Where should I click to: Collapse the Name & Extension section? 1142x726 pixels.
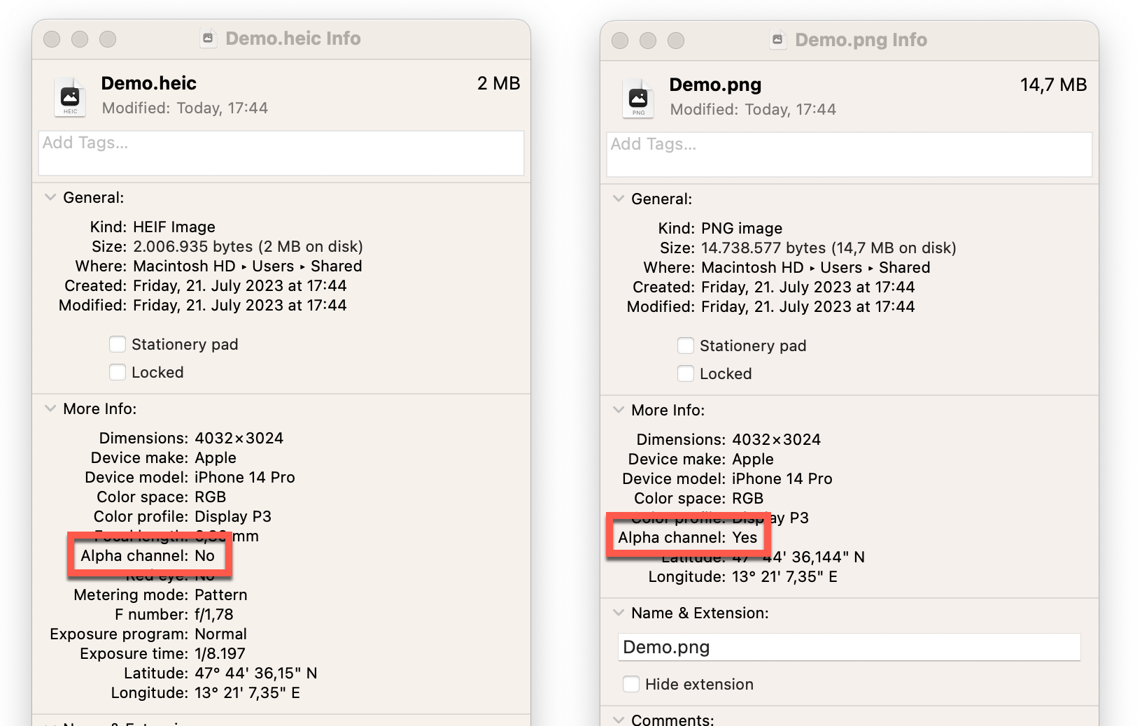pyautogui.click(x=619, y=613)
